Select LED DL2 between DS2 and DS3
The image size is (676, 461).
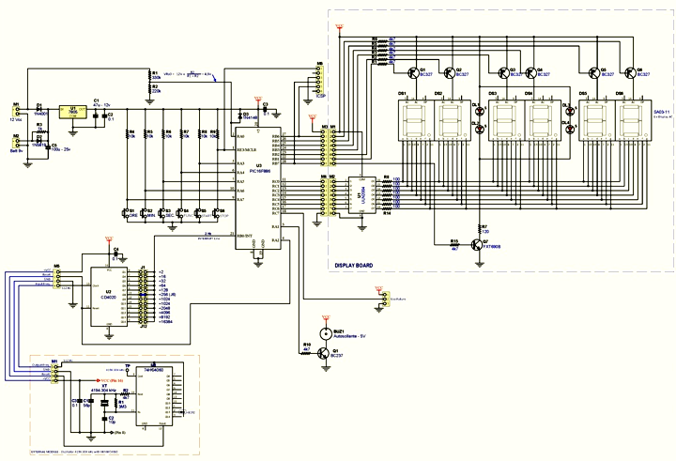[479, 129]
